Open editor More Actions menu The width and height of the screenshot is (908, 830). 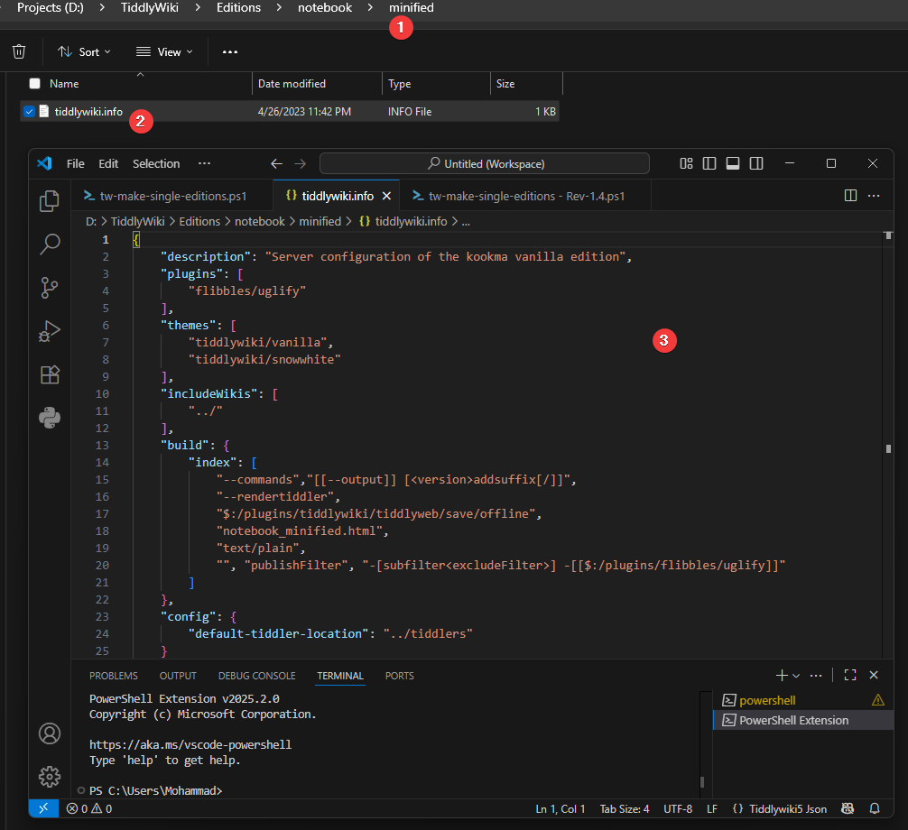[x=874, y=196]
